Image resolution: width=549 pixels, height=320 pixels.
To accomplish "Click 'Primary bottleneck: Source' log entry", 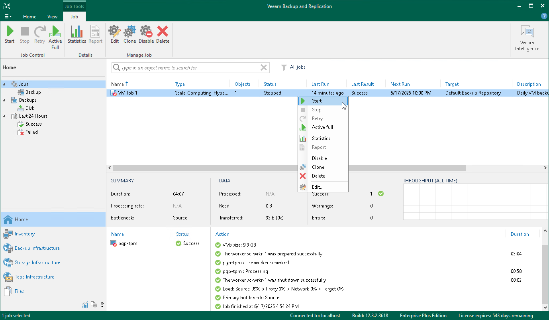I will click(251, 298).
